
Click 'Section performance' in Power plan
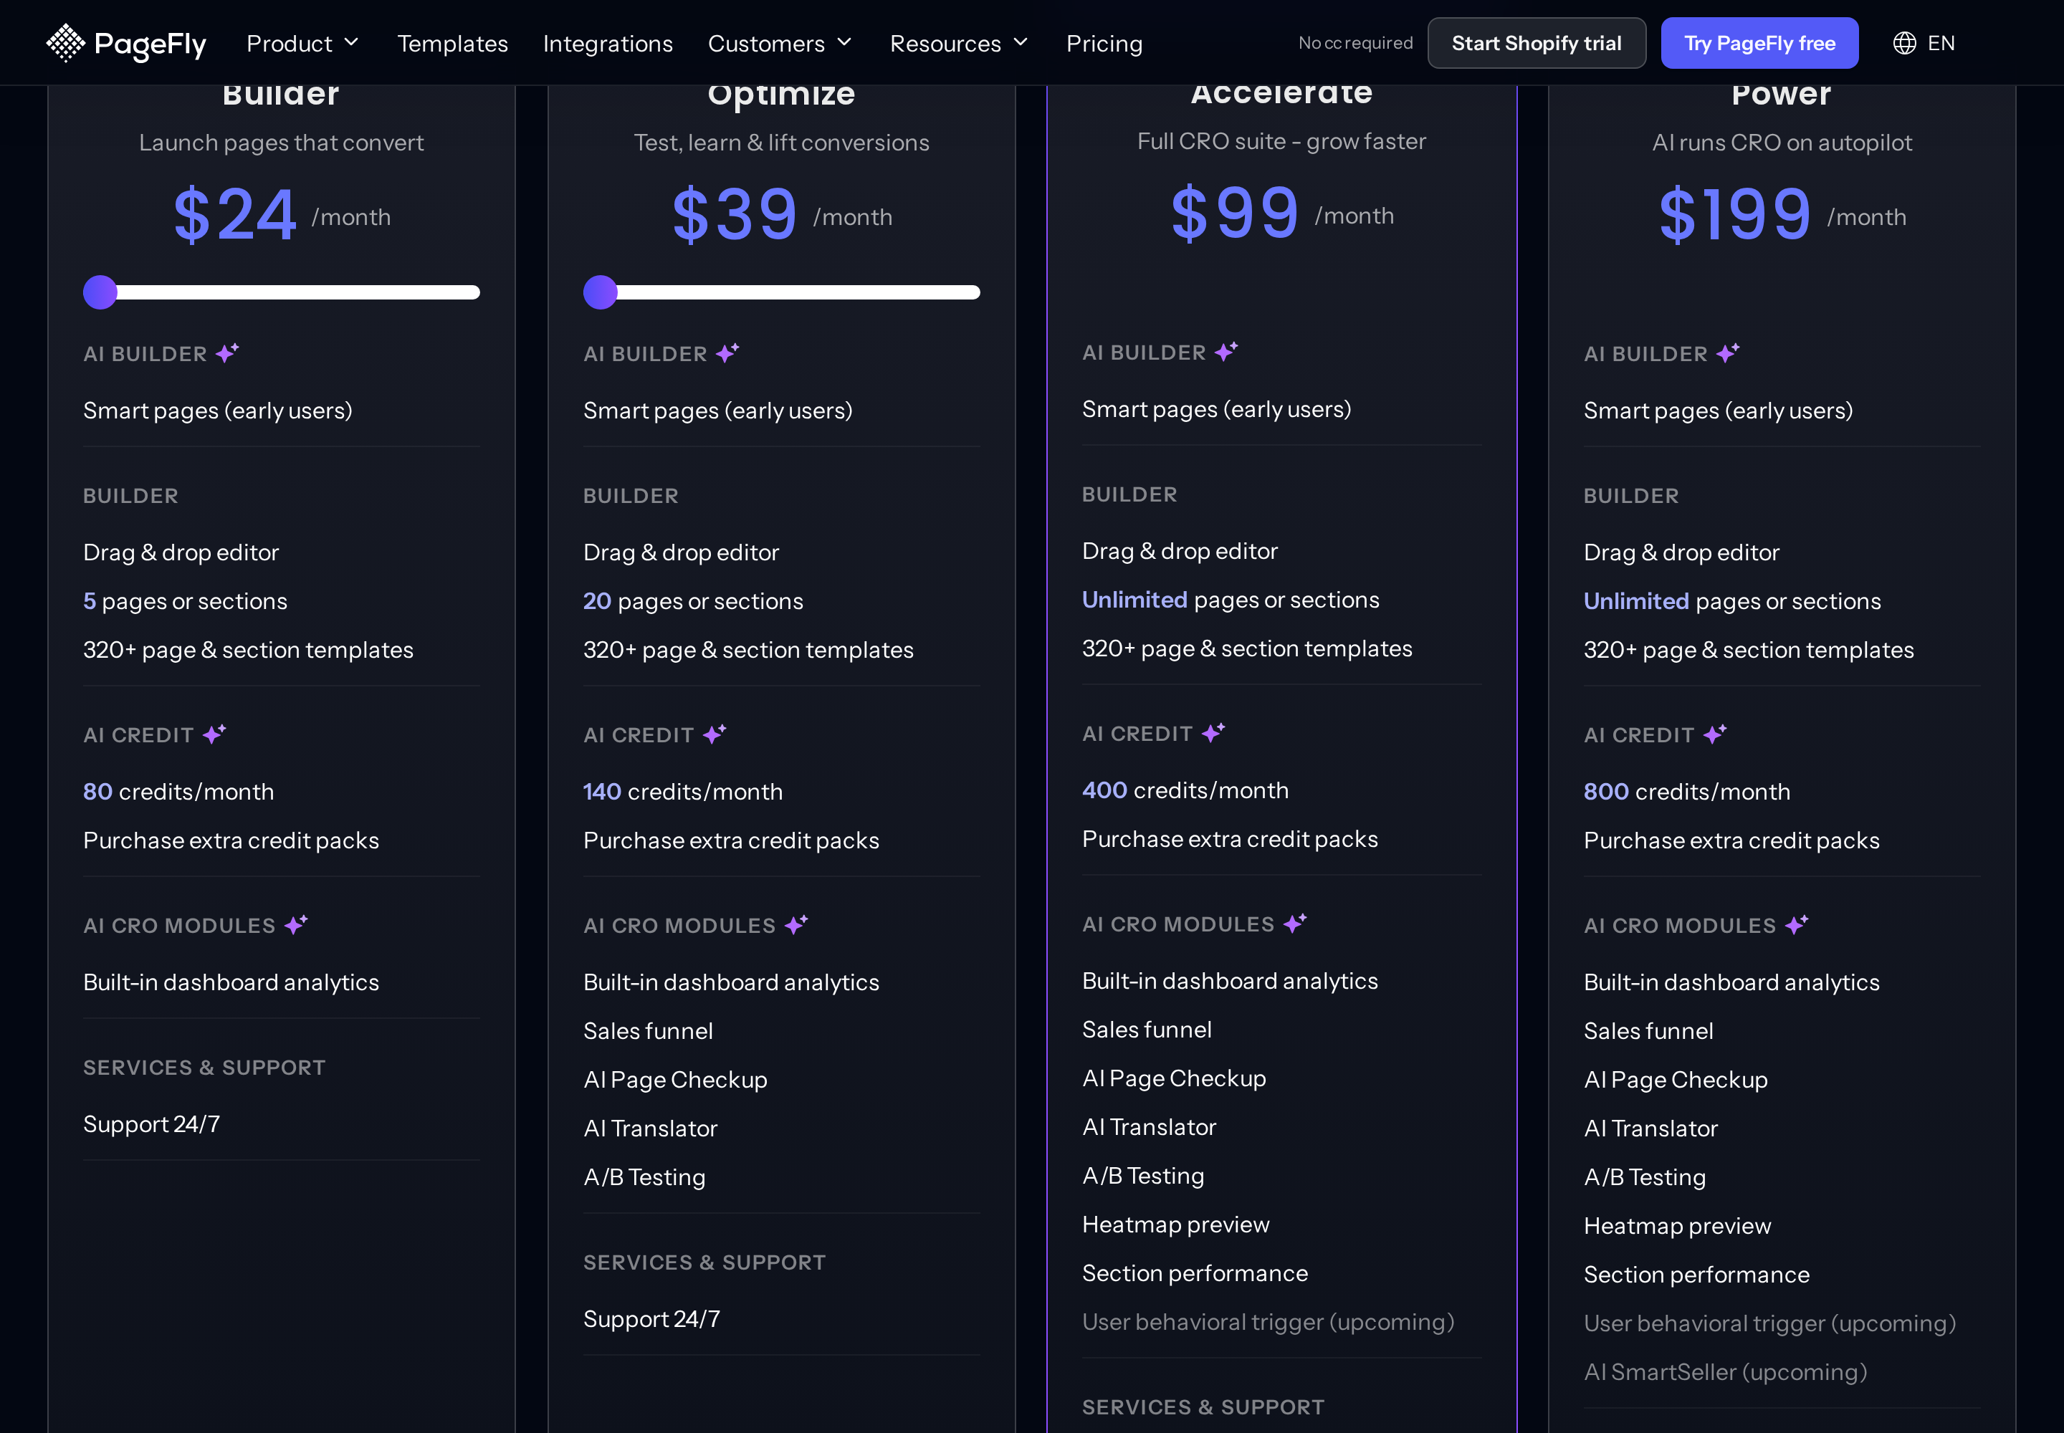[1696, 1274]
